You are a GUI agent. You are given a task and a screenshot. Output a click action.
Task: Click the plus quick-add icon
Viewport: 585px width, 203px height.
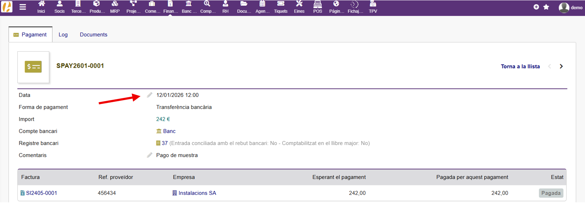(536, 7)
